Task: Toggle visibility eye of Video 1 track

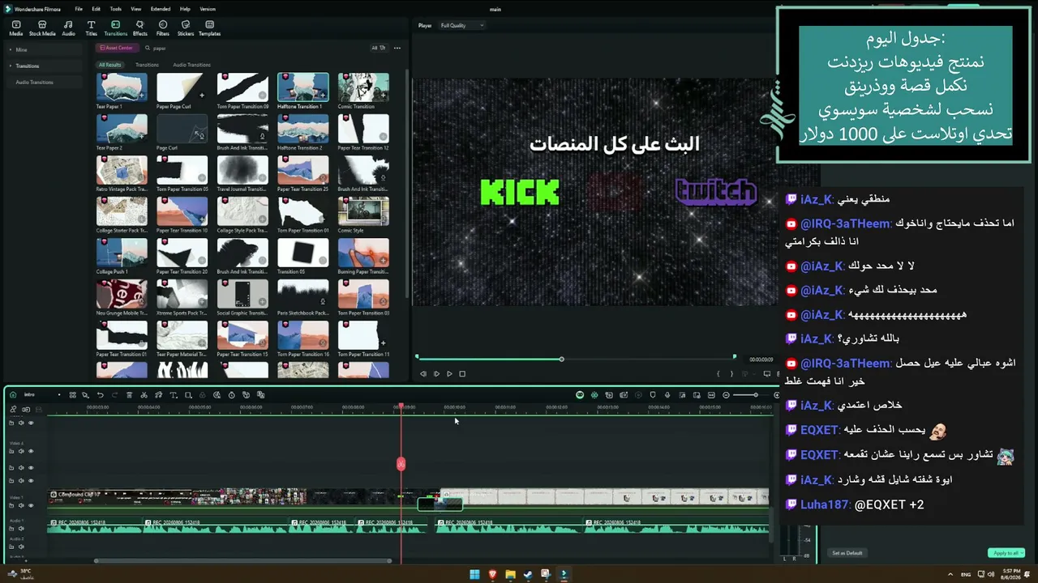Action: pos(31,506)
